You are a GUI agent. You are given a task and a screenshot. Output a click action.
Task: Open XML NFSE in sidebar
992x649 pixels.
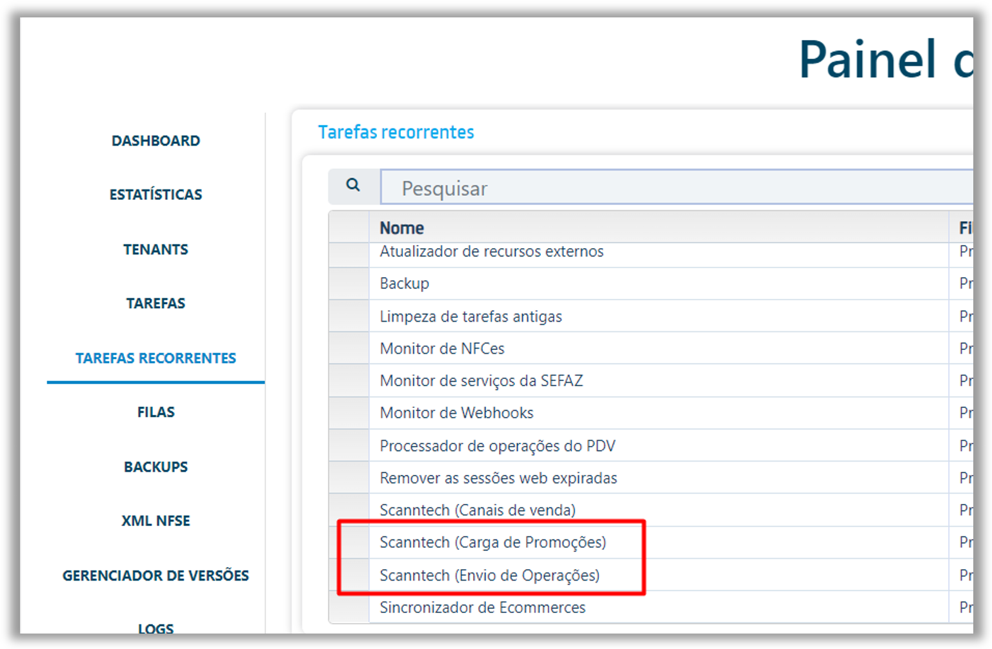156,521
